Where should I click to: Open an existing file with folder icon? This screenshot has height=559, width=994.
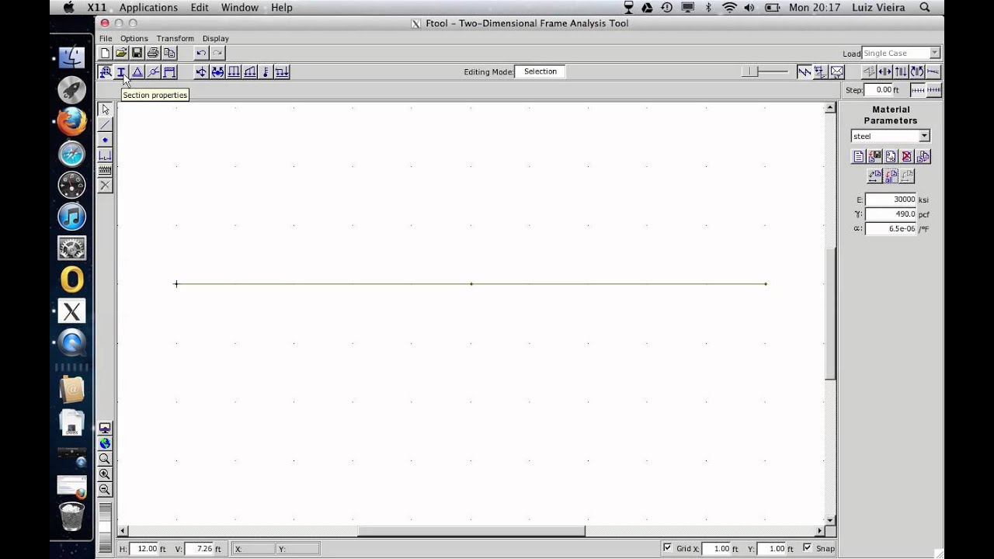[121, 53]
